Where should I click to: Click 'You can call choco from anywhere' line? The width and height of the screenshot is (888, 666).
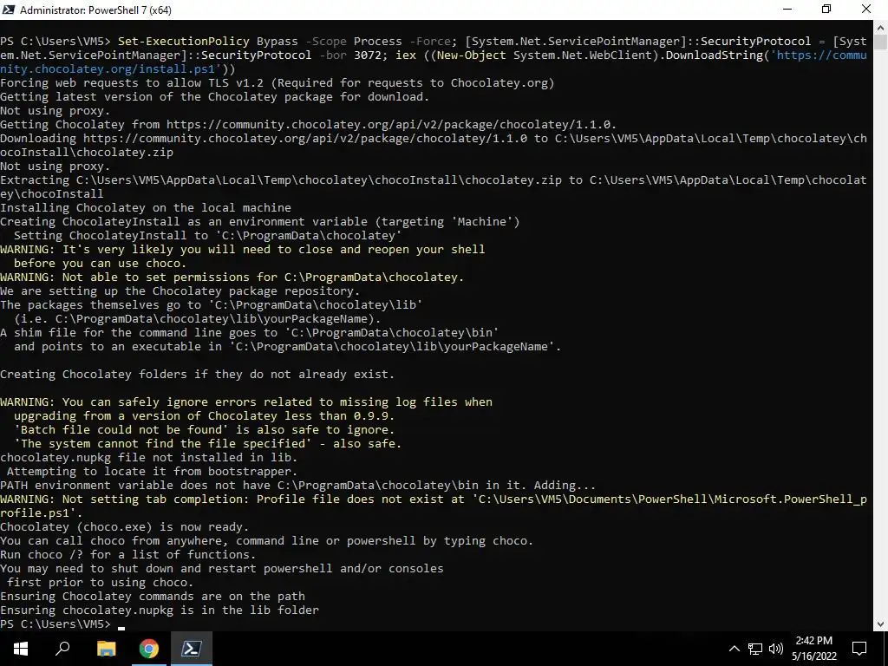[267, 541]
